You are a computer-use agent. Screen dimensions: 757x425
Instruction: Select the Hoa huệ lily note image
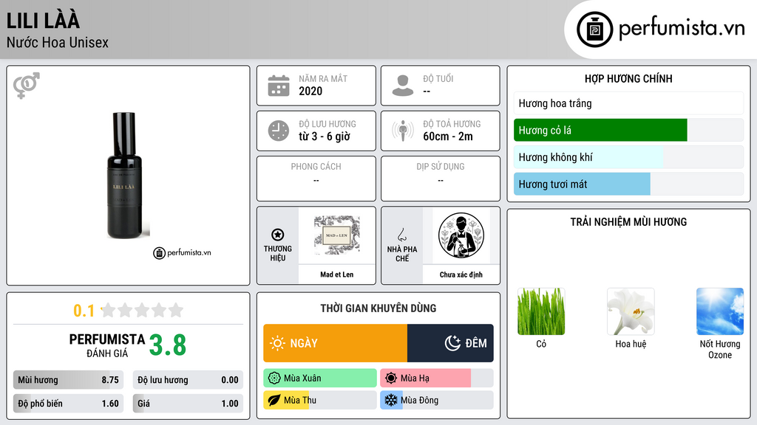coord(631,311)
